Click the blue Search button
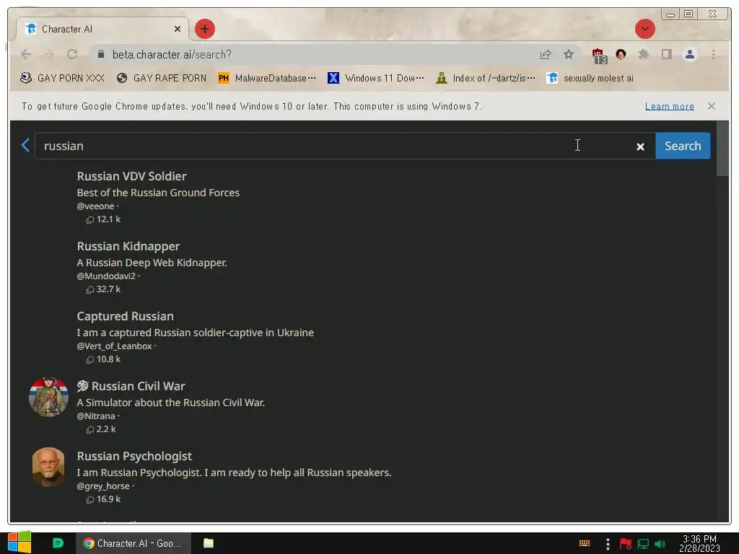 pos(683,146)
